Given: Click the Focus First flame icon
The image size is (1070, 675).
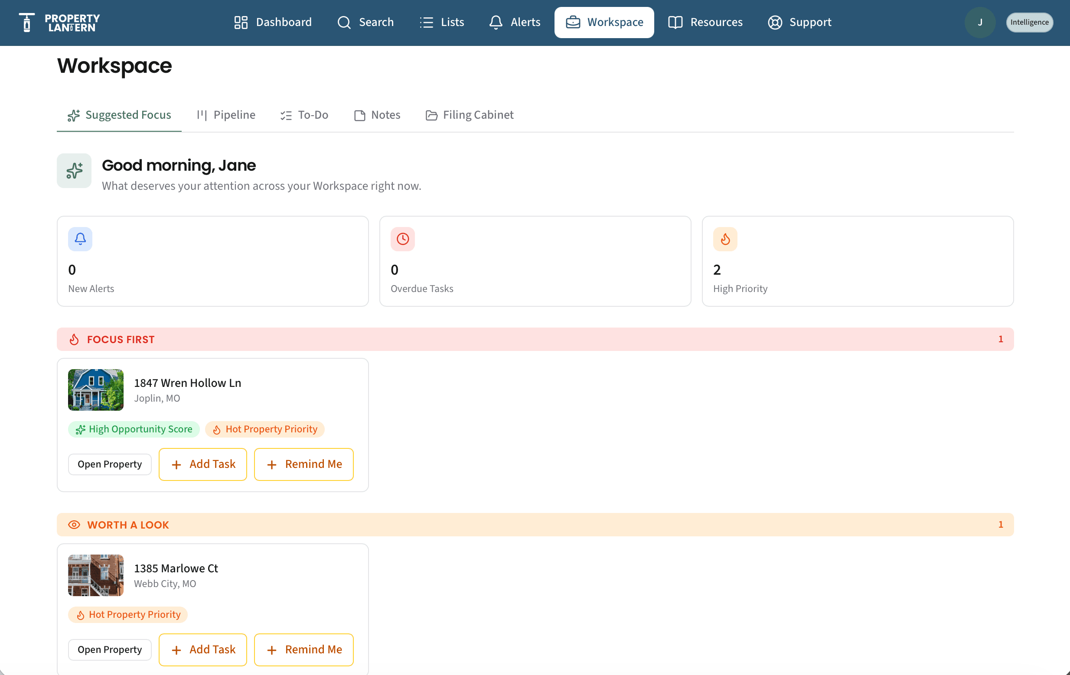Looking at the screenshot, I should [x=74, y=340].
